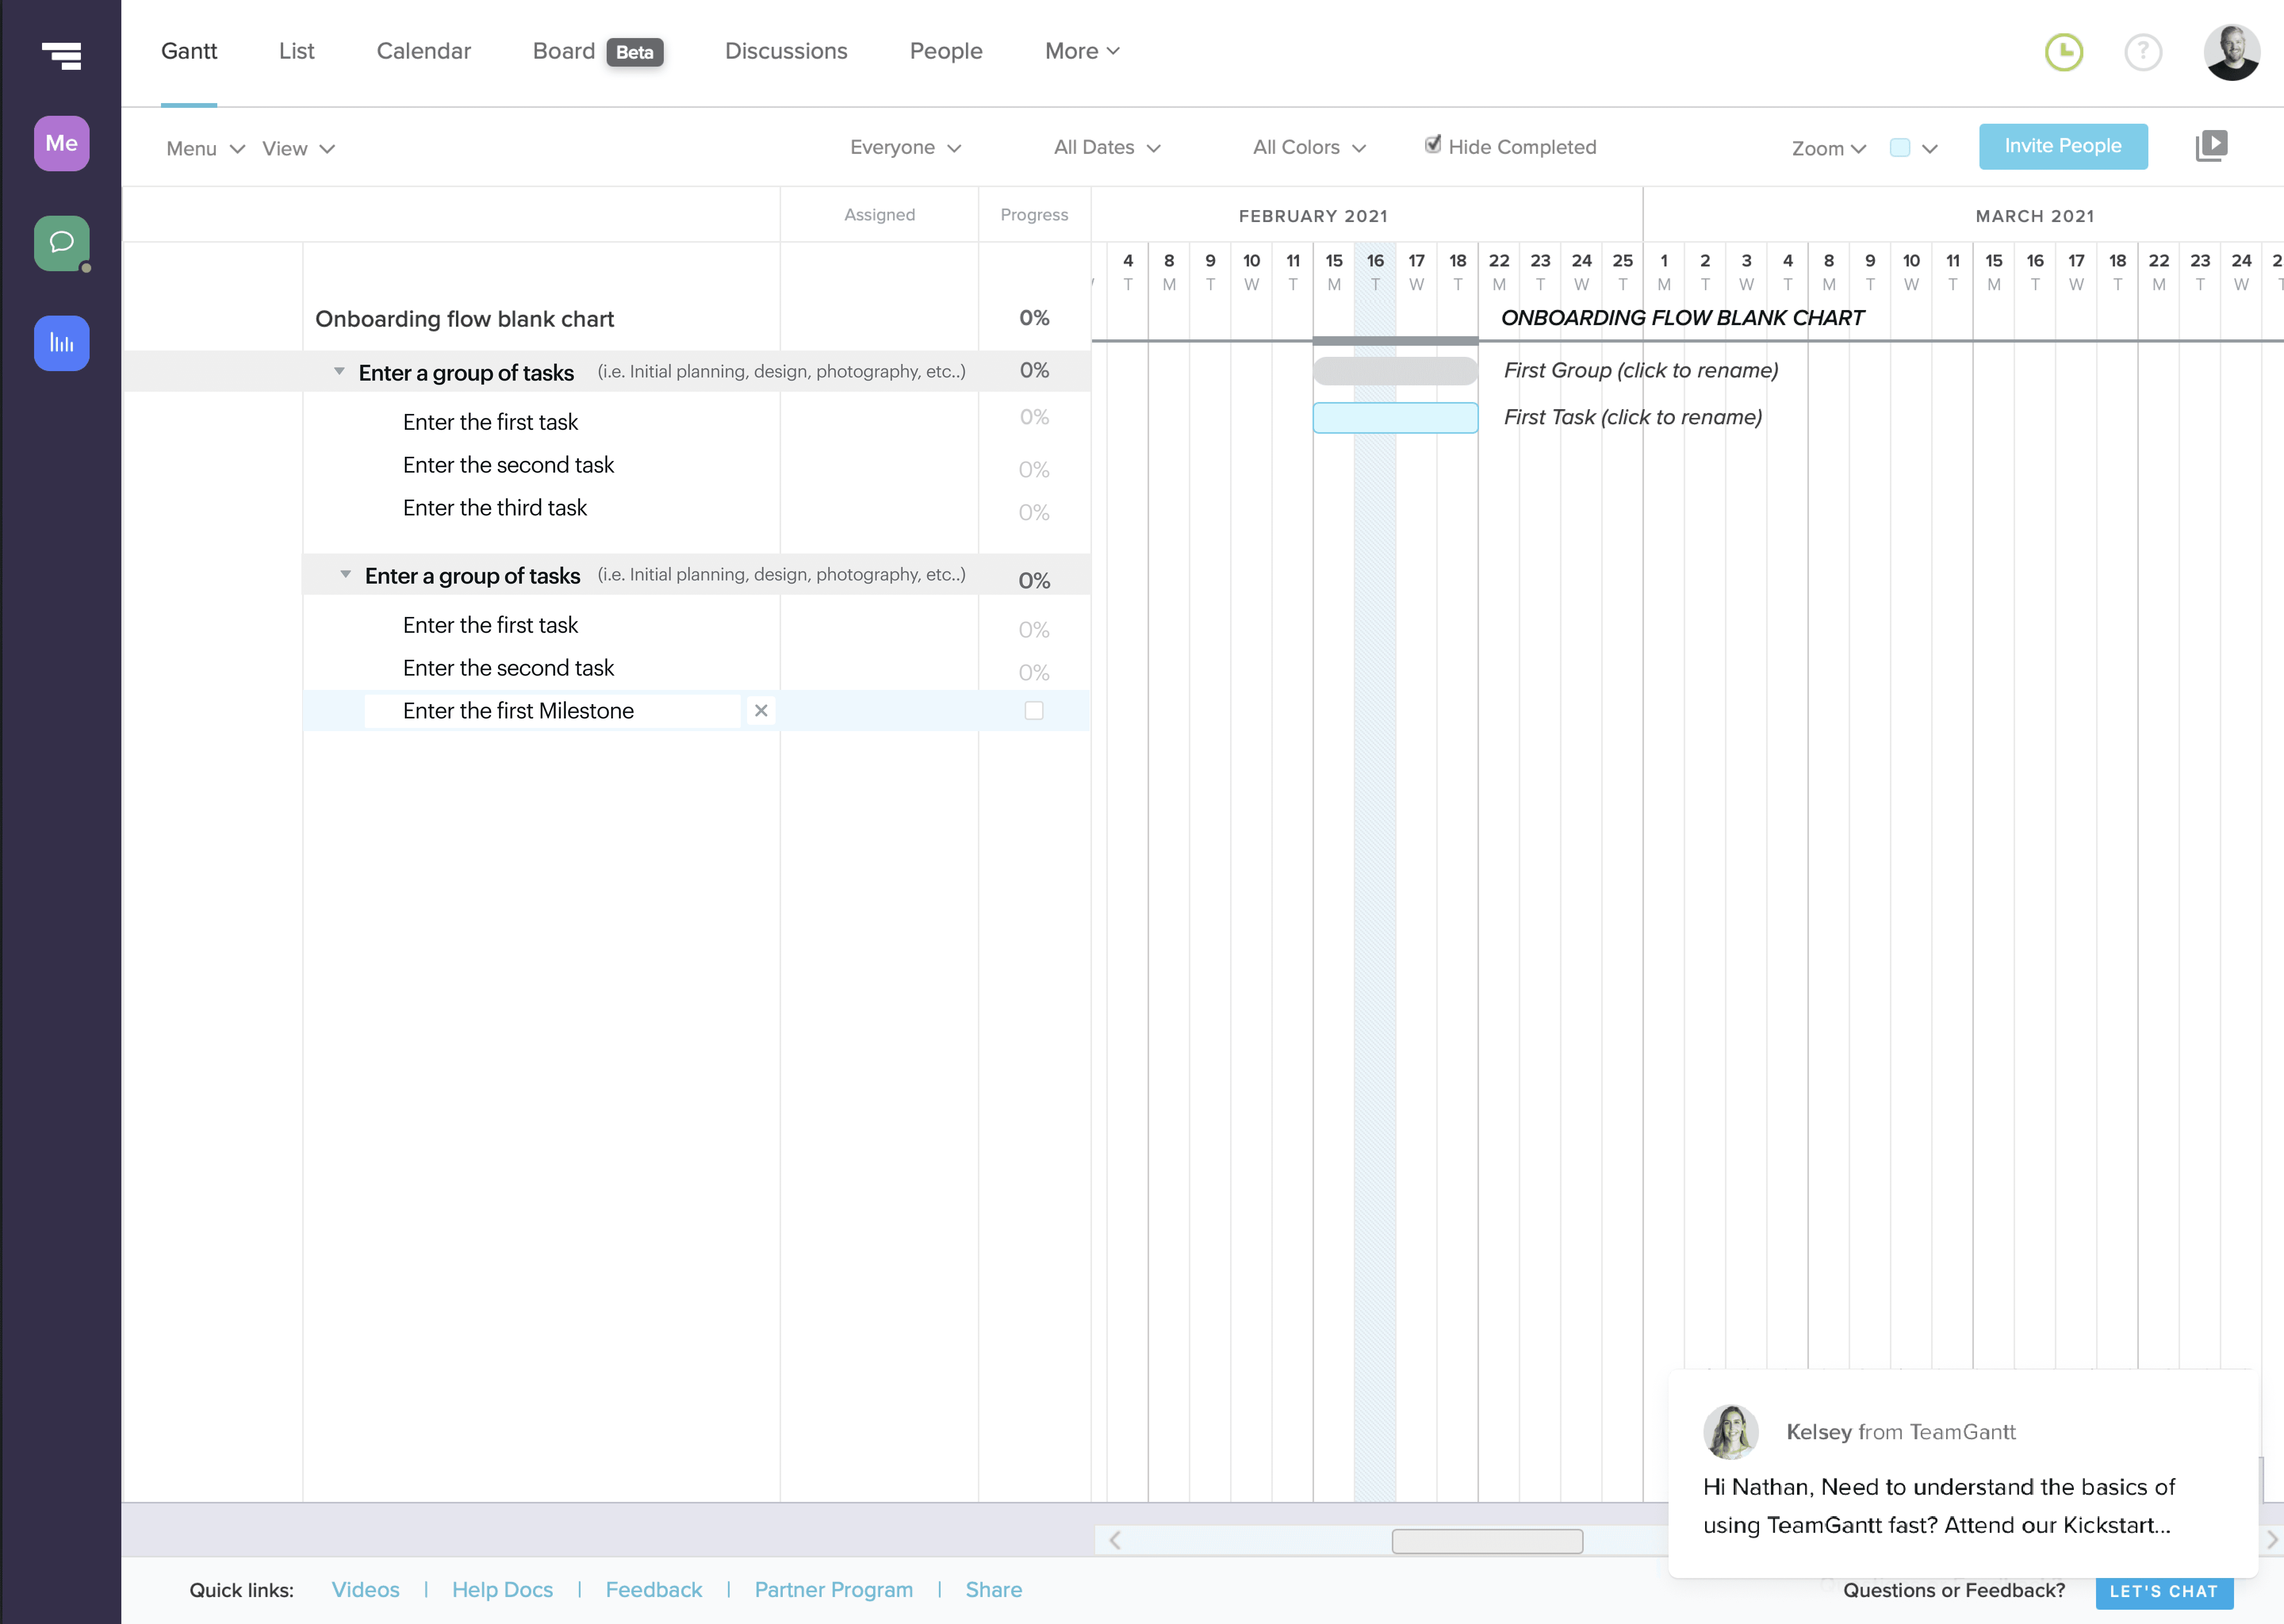
Task: Collapse the second group of tasks
Action: [x=345, y=574]
